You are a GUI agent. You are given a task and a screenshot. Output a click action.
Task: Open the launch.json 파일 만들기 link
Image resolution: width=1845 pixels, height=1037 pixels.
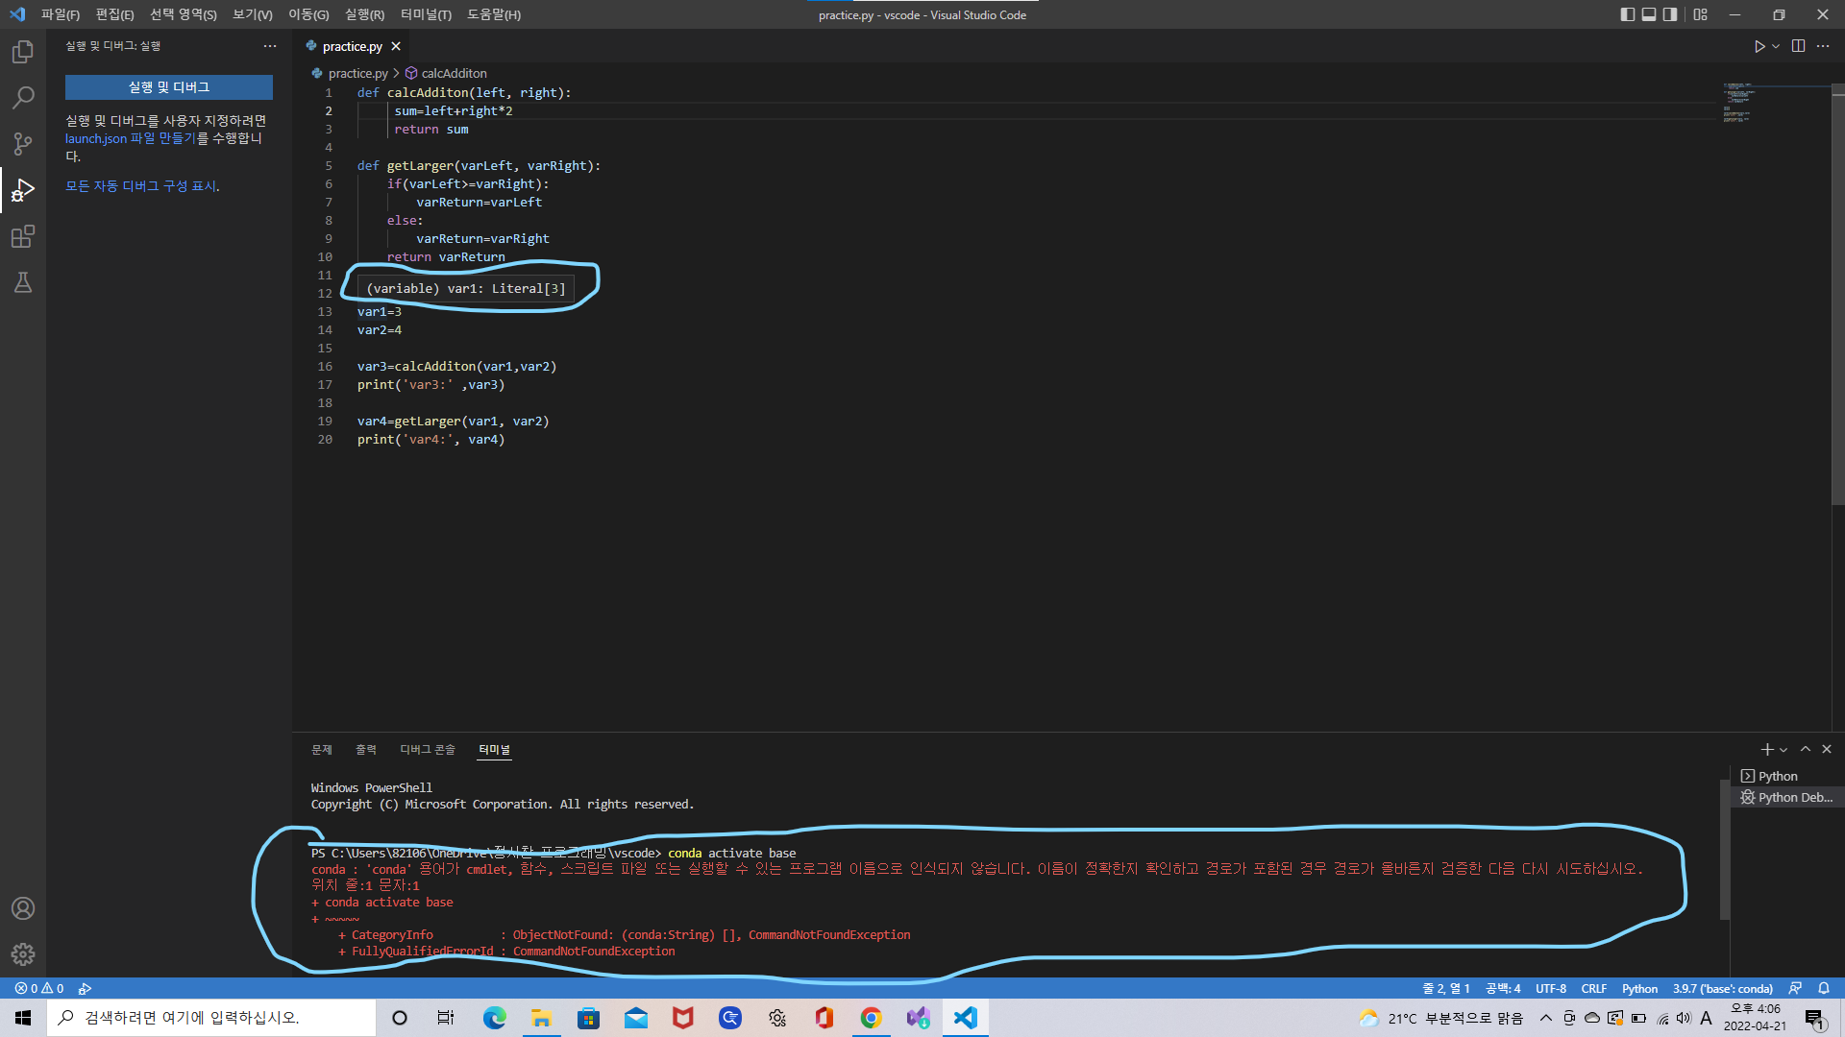click(x=131, y=138)
